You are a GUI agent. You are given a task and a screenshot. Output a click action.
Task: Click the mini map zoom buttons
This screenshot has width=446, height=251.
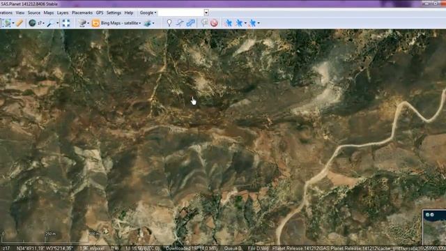[x=429, y=215]
